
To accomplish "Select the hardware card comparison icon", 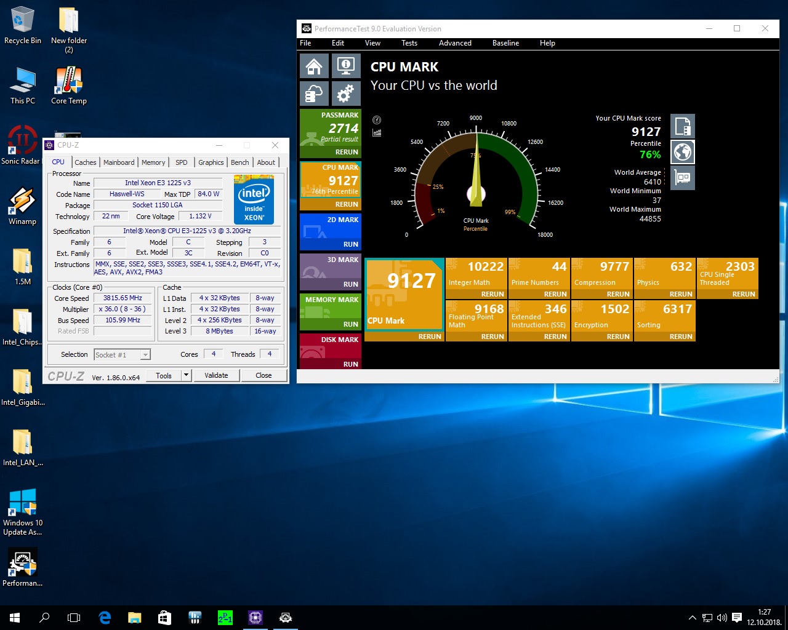I will [683, 178].
